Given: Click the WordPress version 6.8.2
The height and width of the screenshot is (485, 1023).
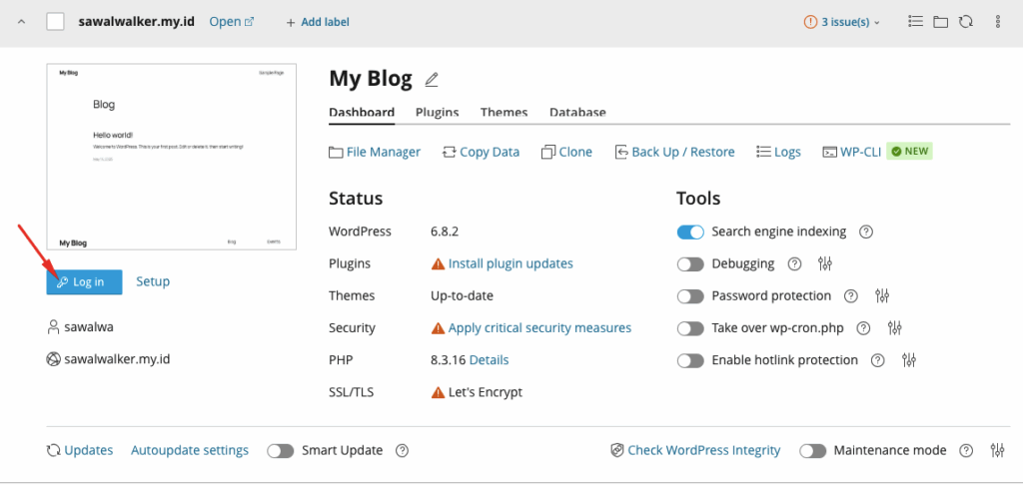Looking at the screenshot, I should pos(446,232).
